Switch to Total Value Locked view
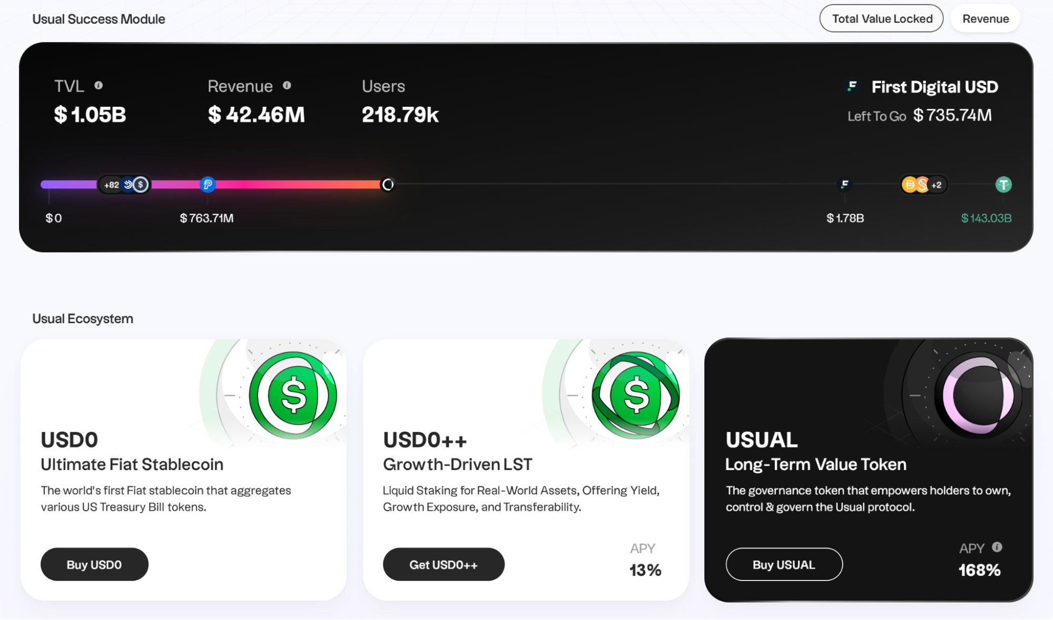1053x620 pixels. [881, 19]
